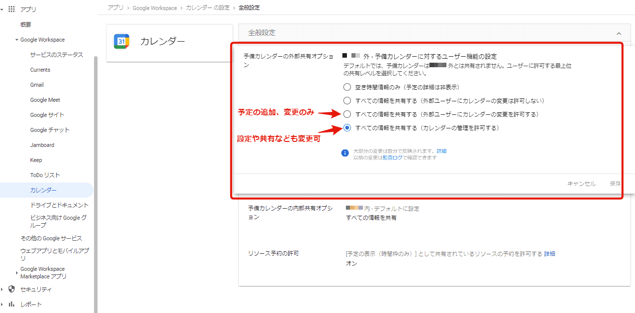Click カレンダー の設定 breadcrumb link
635x313 pixels.
click(x=208, y=8)
